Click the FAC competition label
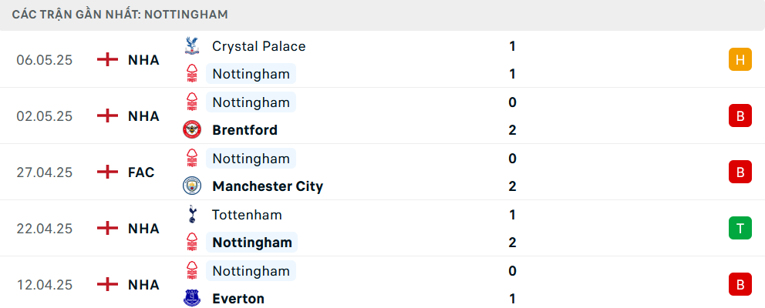Image resolution: width=765 pixels, height=308 pixels. (141, 172)
